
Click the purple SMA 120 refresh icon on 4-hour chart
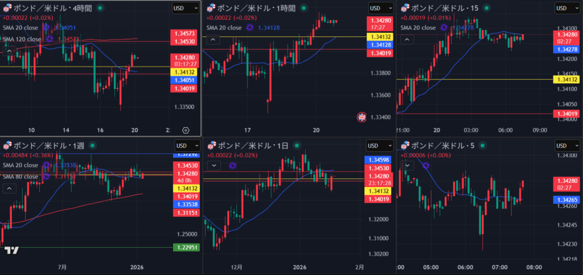pos(50,39)
